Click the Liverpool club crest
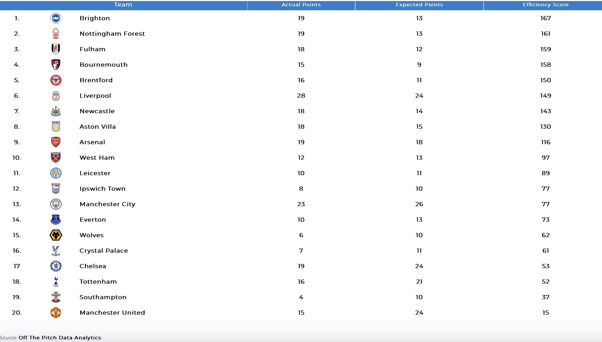This screenshot has height=342, width=602. (x=56, y=96)
